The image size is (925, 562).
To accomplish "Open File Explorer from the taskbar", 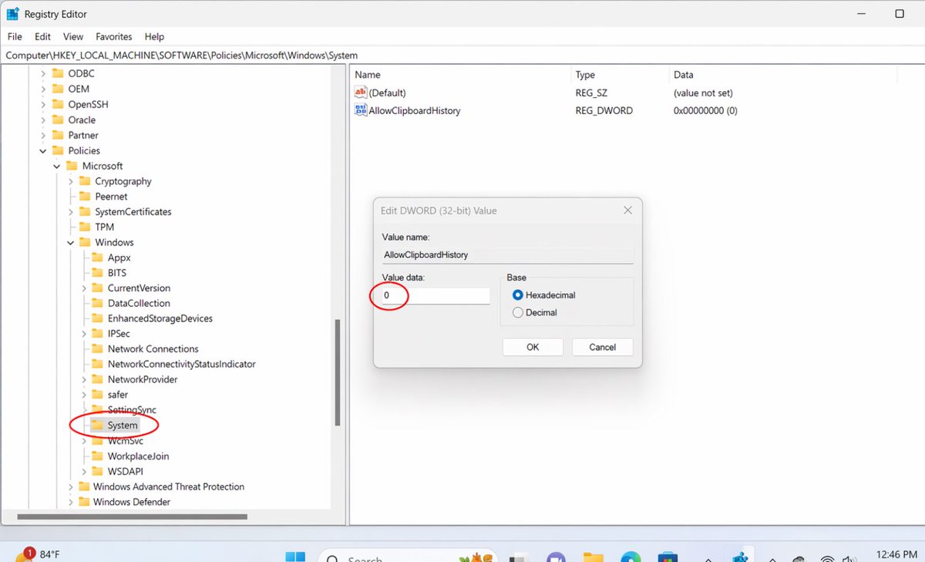I will [x=593, y=558].
